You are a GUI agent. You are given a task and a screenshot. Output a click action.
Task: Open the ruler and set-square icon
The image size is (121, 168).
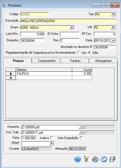(x=95, y=159)
